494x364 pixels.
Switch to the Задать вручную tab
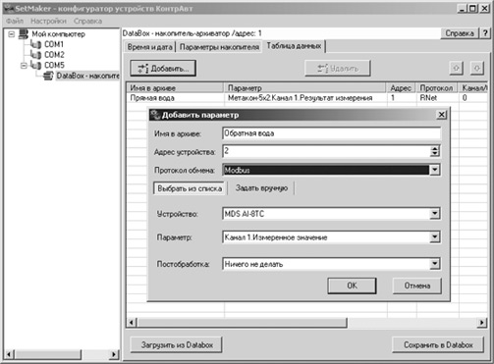(261, 188)
